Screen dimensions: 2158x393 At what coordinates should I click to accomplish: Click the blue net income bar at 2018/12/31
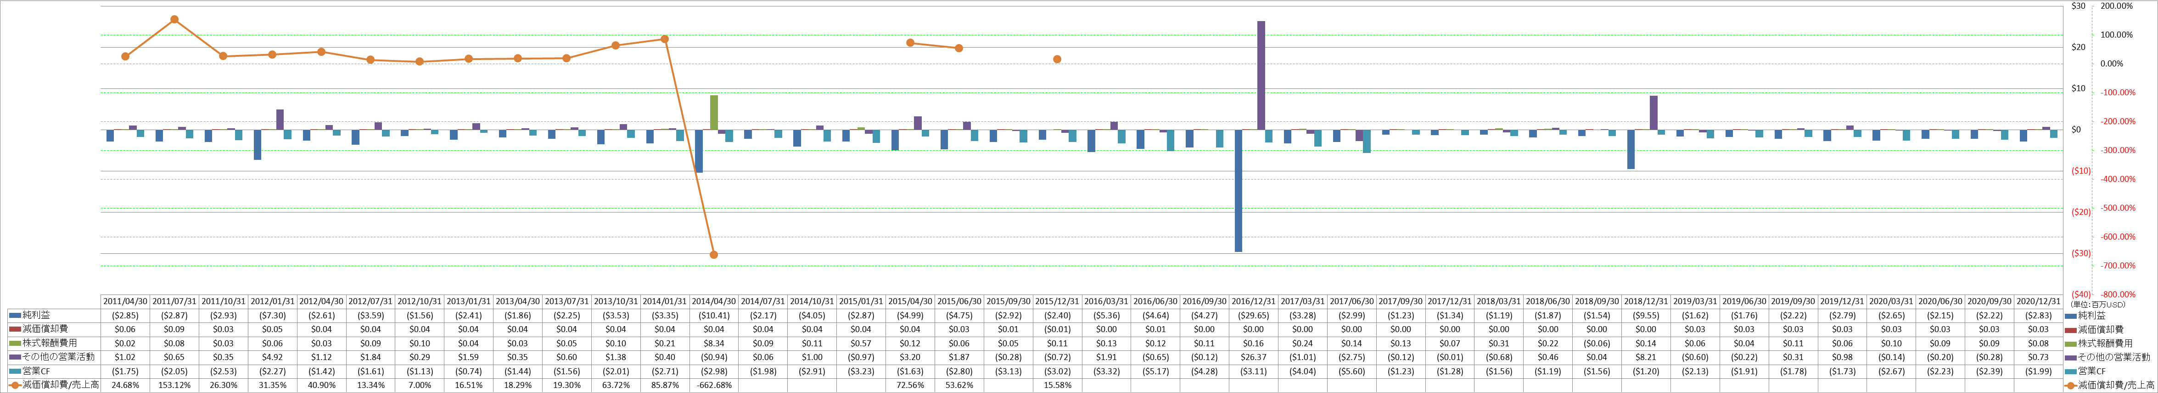point(1631,149)
